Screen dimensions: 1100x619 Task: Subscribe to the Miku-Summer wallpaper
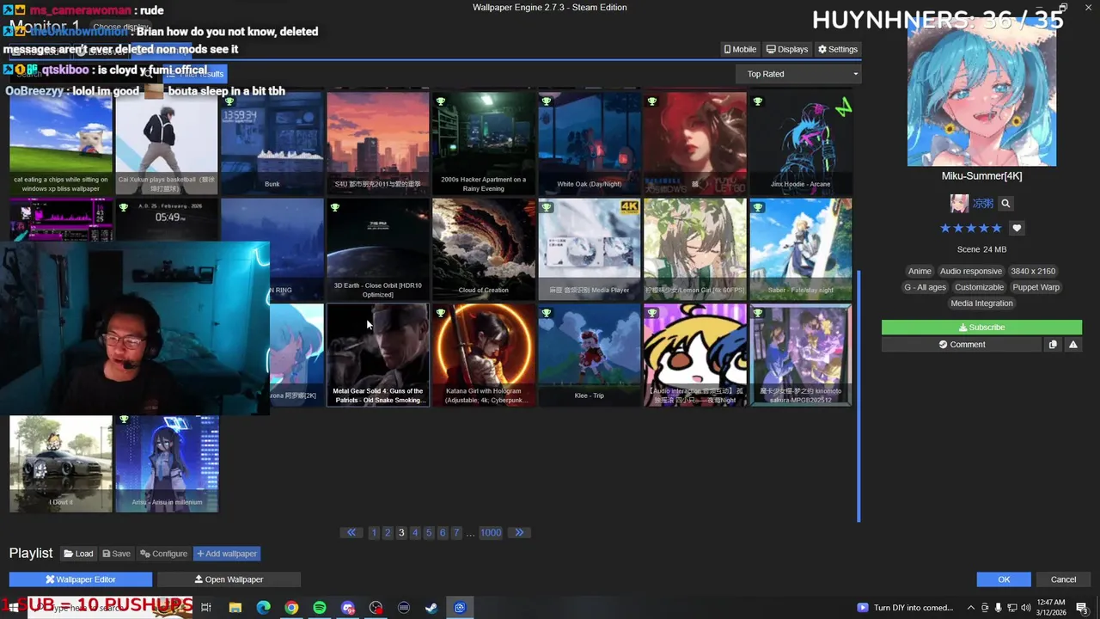(981, 328)
